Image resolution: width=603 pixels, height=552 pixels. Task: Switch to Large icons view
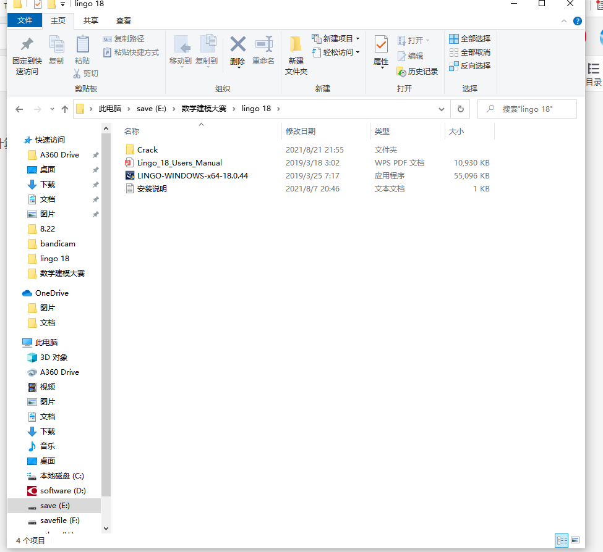[575, 540]
